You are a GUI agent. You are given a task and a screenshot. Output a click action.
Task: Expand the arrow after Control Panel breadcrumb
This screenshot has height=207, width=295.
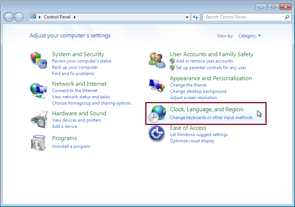(x=75, y=17)
